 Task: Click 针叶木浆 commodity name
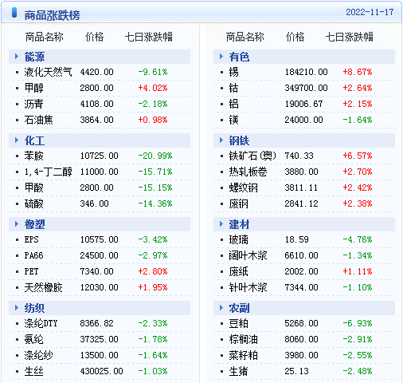(x=248, y=287)
